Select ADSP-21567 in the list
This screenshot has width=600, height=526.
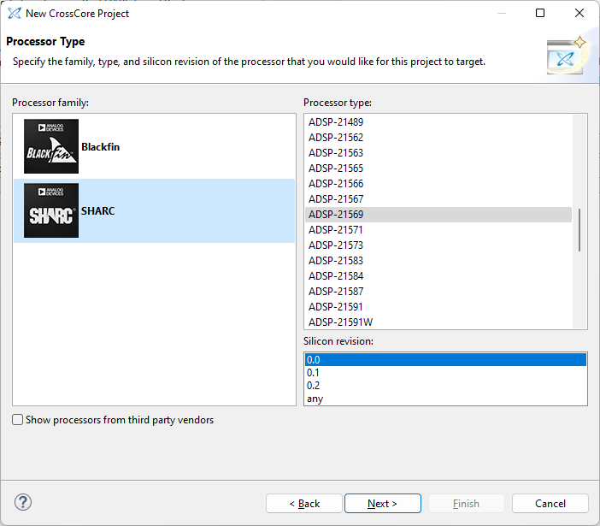pos(336,199)
